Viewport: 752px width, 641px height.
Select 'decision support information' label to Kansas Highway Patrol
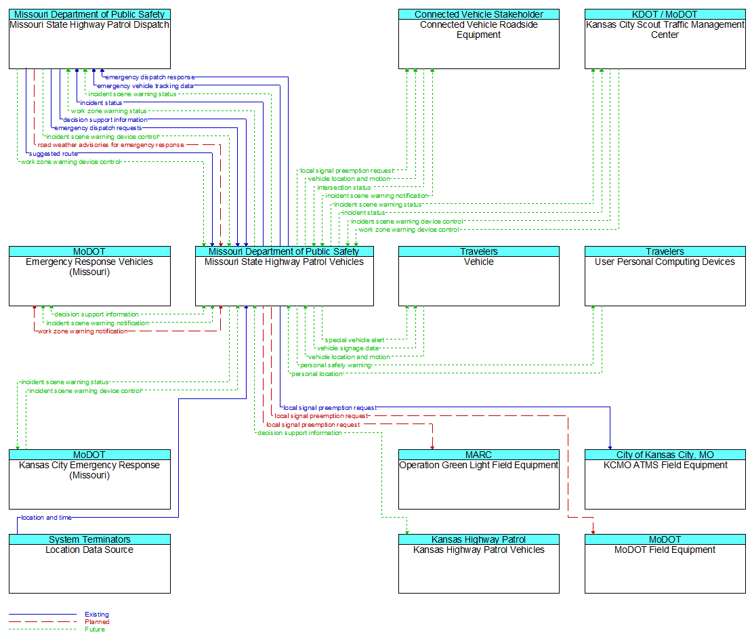click(299, 433)
